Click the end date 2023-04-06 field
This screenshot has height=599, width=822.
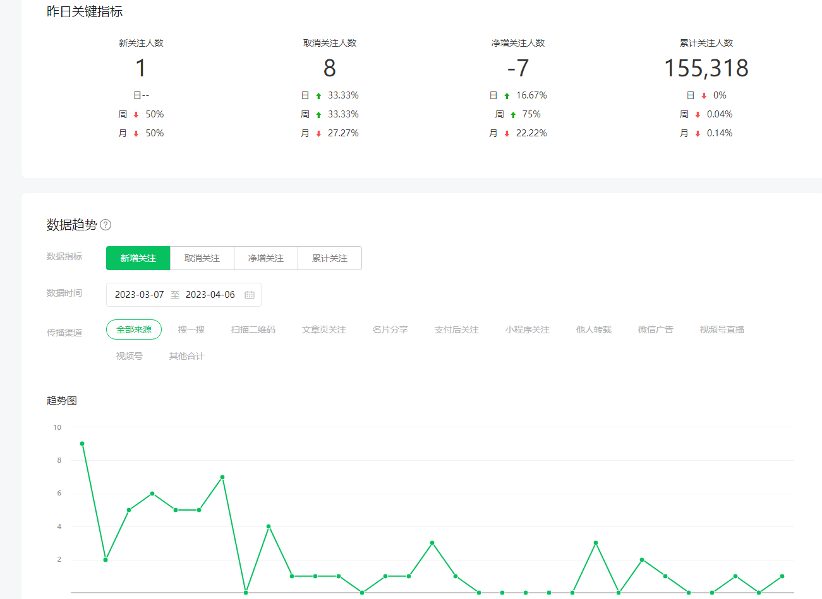[x=210, y=295]
